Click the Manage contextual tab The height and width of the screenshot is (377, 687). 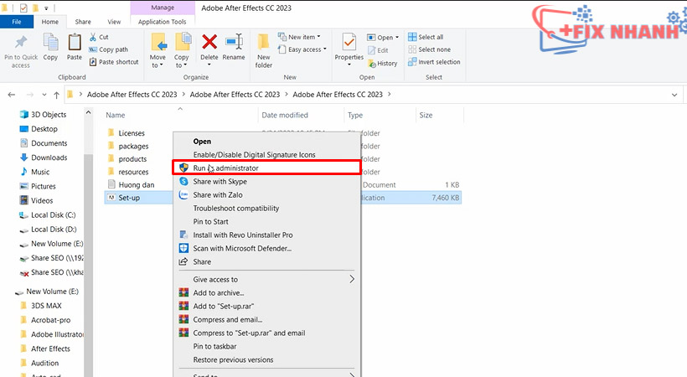pos(163,8)
